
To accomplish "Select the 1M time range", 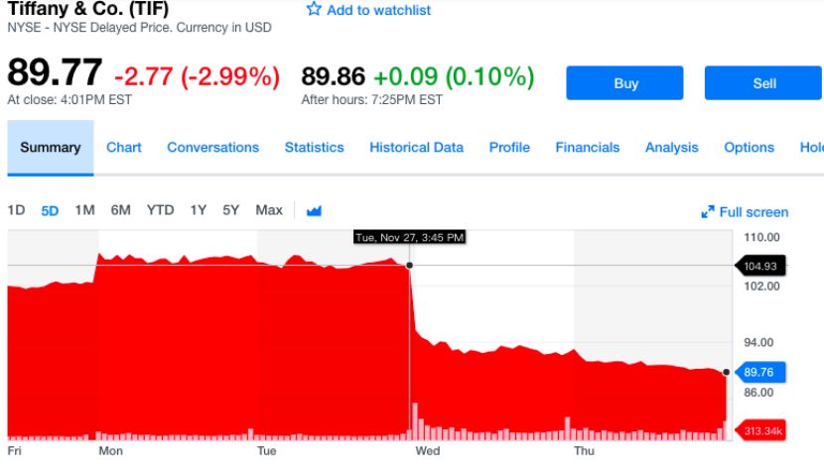I will click(x=84, y=210).
